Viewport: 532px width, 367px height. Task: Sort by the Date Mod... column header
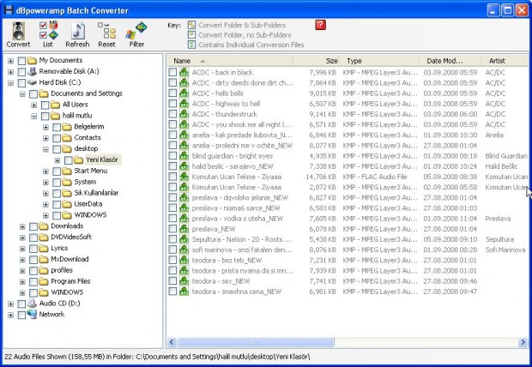(450, 61)
